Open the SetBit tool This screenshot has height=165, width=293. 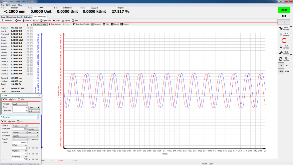coord(56,21)
